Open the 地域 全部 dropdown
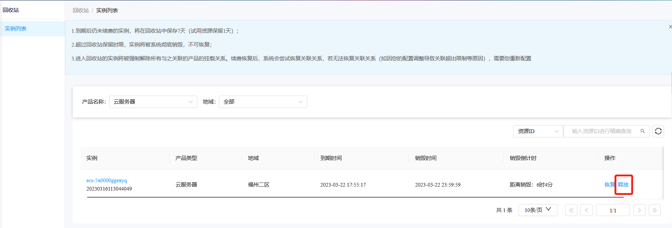This screenshot has width=672, height=228. tap(263, 102)
